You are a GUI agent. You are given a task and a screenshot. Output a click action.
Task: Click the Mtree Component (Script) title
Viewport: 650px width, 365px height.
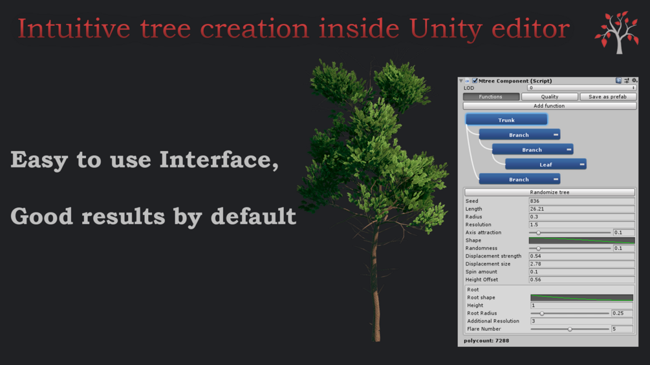tap(515, 81)
